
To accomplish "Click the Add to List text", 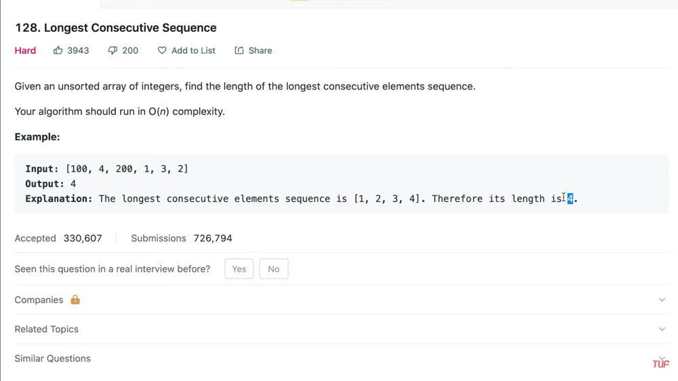I will (193, 51).
